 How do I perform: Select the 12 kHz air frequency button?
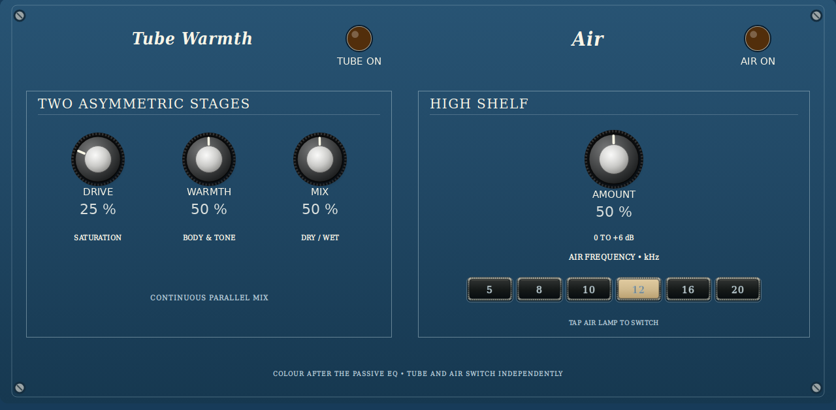point(639,290)
